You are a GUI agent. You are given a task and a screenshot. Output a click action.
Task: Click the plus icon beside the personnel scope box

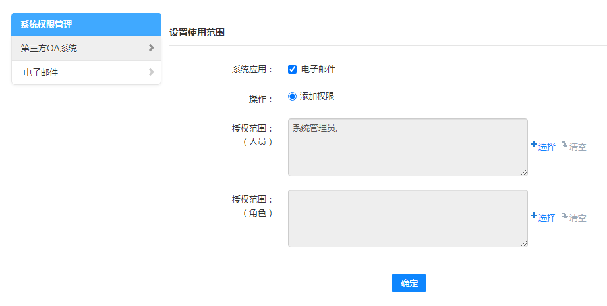(534, 145)
